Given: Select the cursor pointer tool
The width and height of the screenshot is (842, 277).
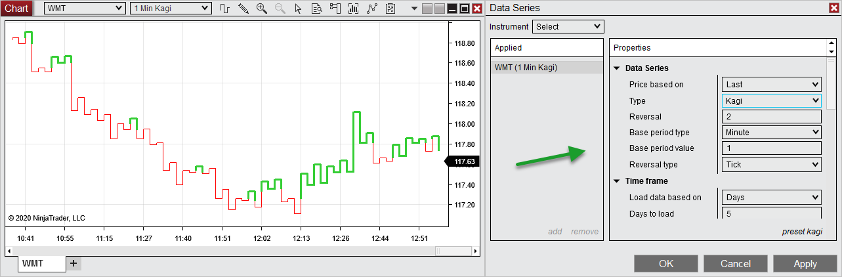Looking at the screenshot, I should pyautogui.click(x=298, y=9).
